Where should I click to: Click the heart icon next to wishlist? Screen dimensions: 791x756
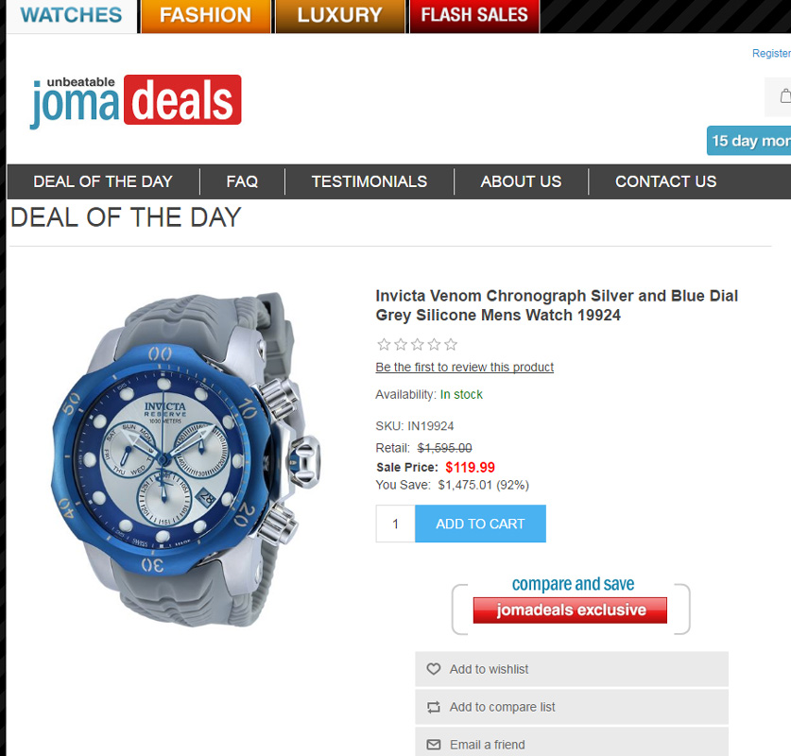coord(434,669)
